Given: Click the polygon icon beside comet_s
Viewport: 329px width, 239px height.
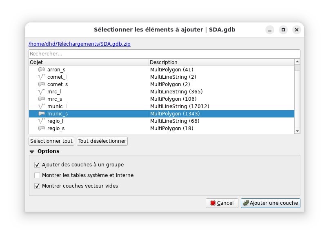Looking at the screenshot, I should [41, 84].
